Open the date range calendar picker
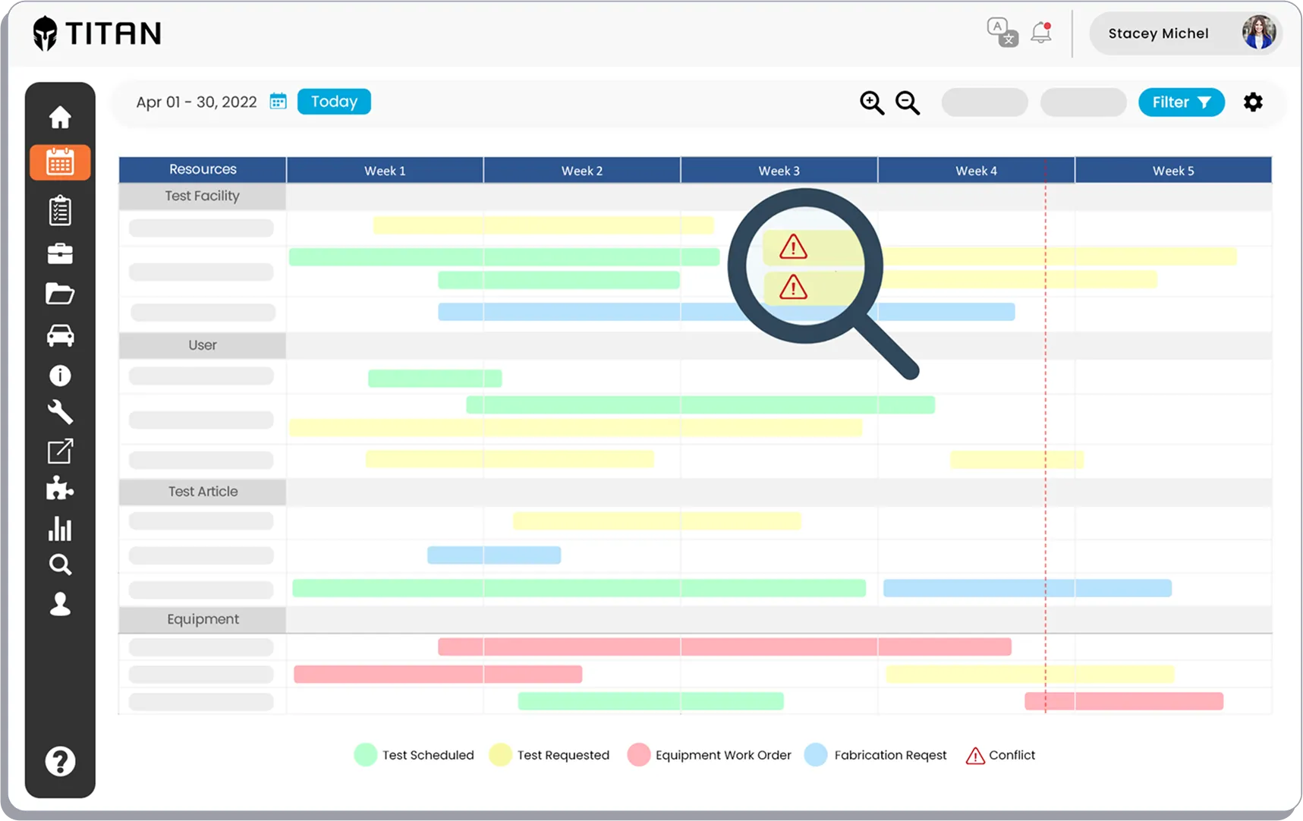Image resolution: width=1303 pixels, height=821 pixels. pos(278,100)
